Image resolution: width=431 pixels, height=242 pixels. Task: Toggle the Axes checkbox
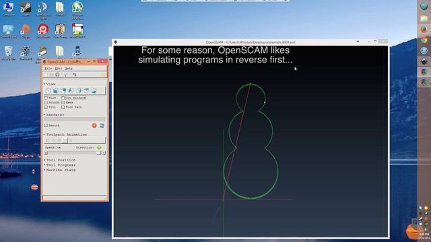pyautogui.click(x=63, y=102)
